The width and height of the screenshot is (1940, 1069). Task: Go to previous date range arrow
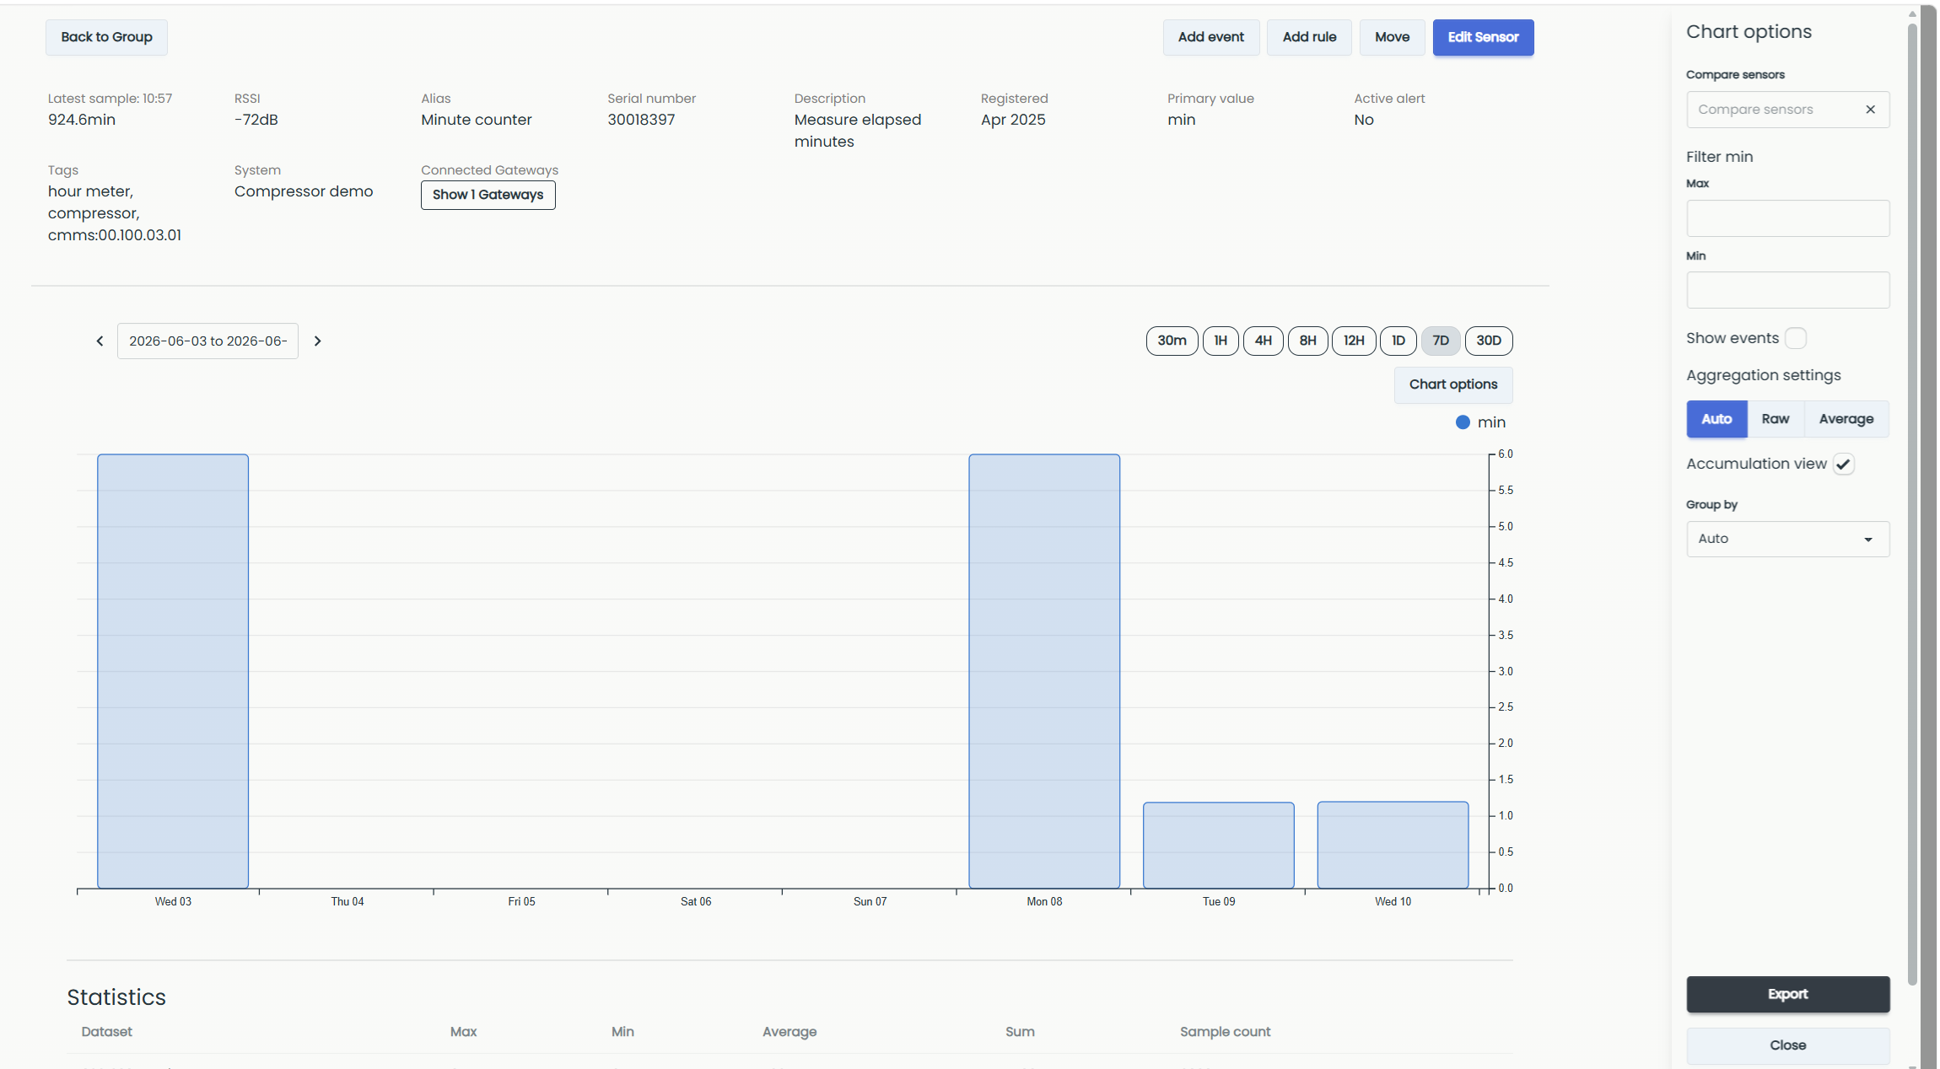pyautogui.click(x=100, y=341)
